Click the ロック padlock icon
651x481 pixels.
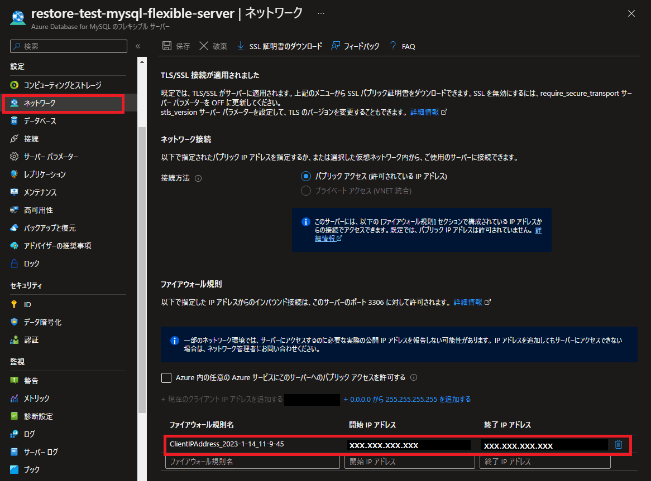[x=14, y=264]
